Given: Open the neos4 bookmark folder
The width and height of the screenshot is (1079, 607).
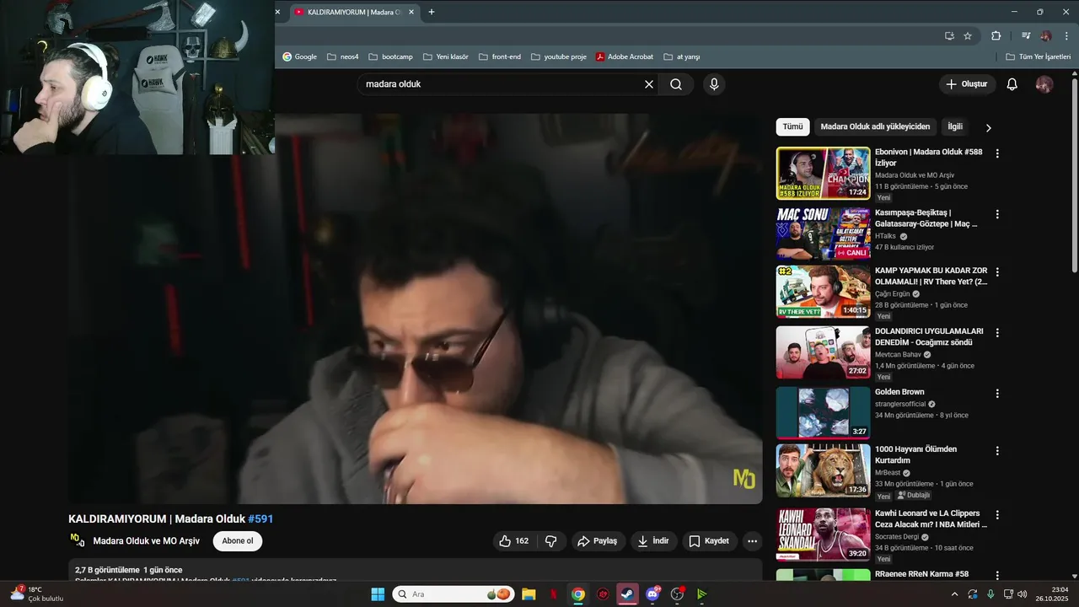Looking at the screenshot, I should [x=343, y=56].
